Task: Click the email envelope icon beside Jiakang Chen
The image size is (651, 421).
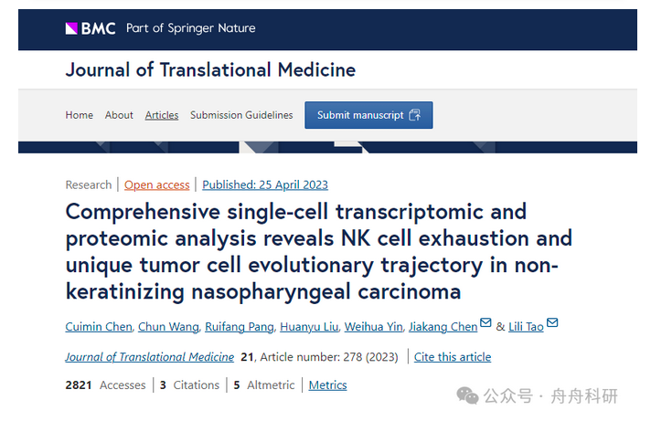Action: (486, 322)
